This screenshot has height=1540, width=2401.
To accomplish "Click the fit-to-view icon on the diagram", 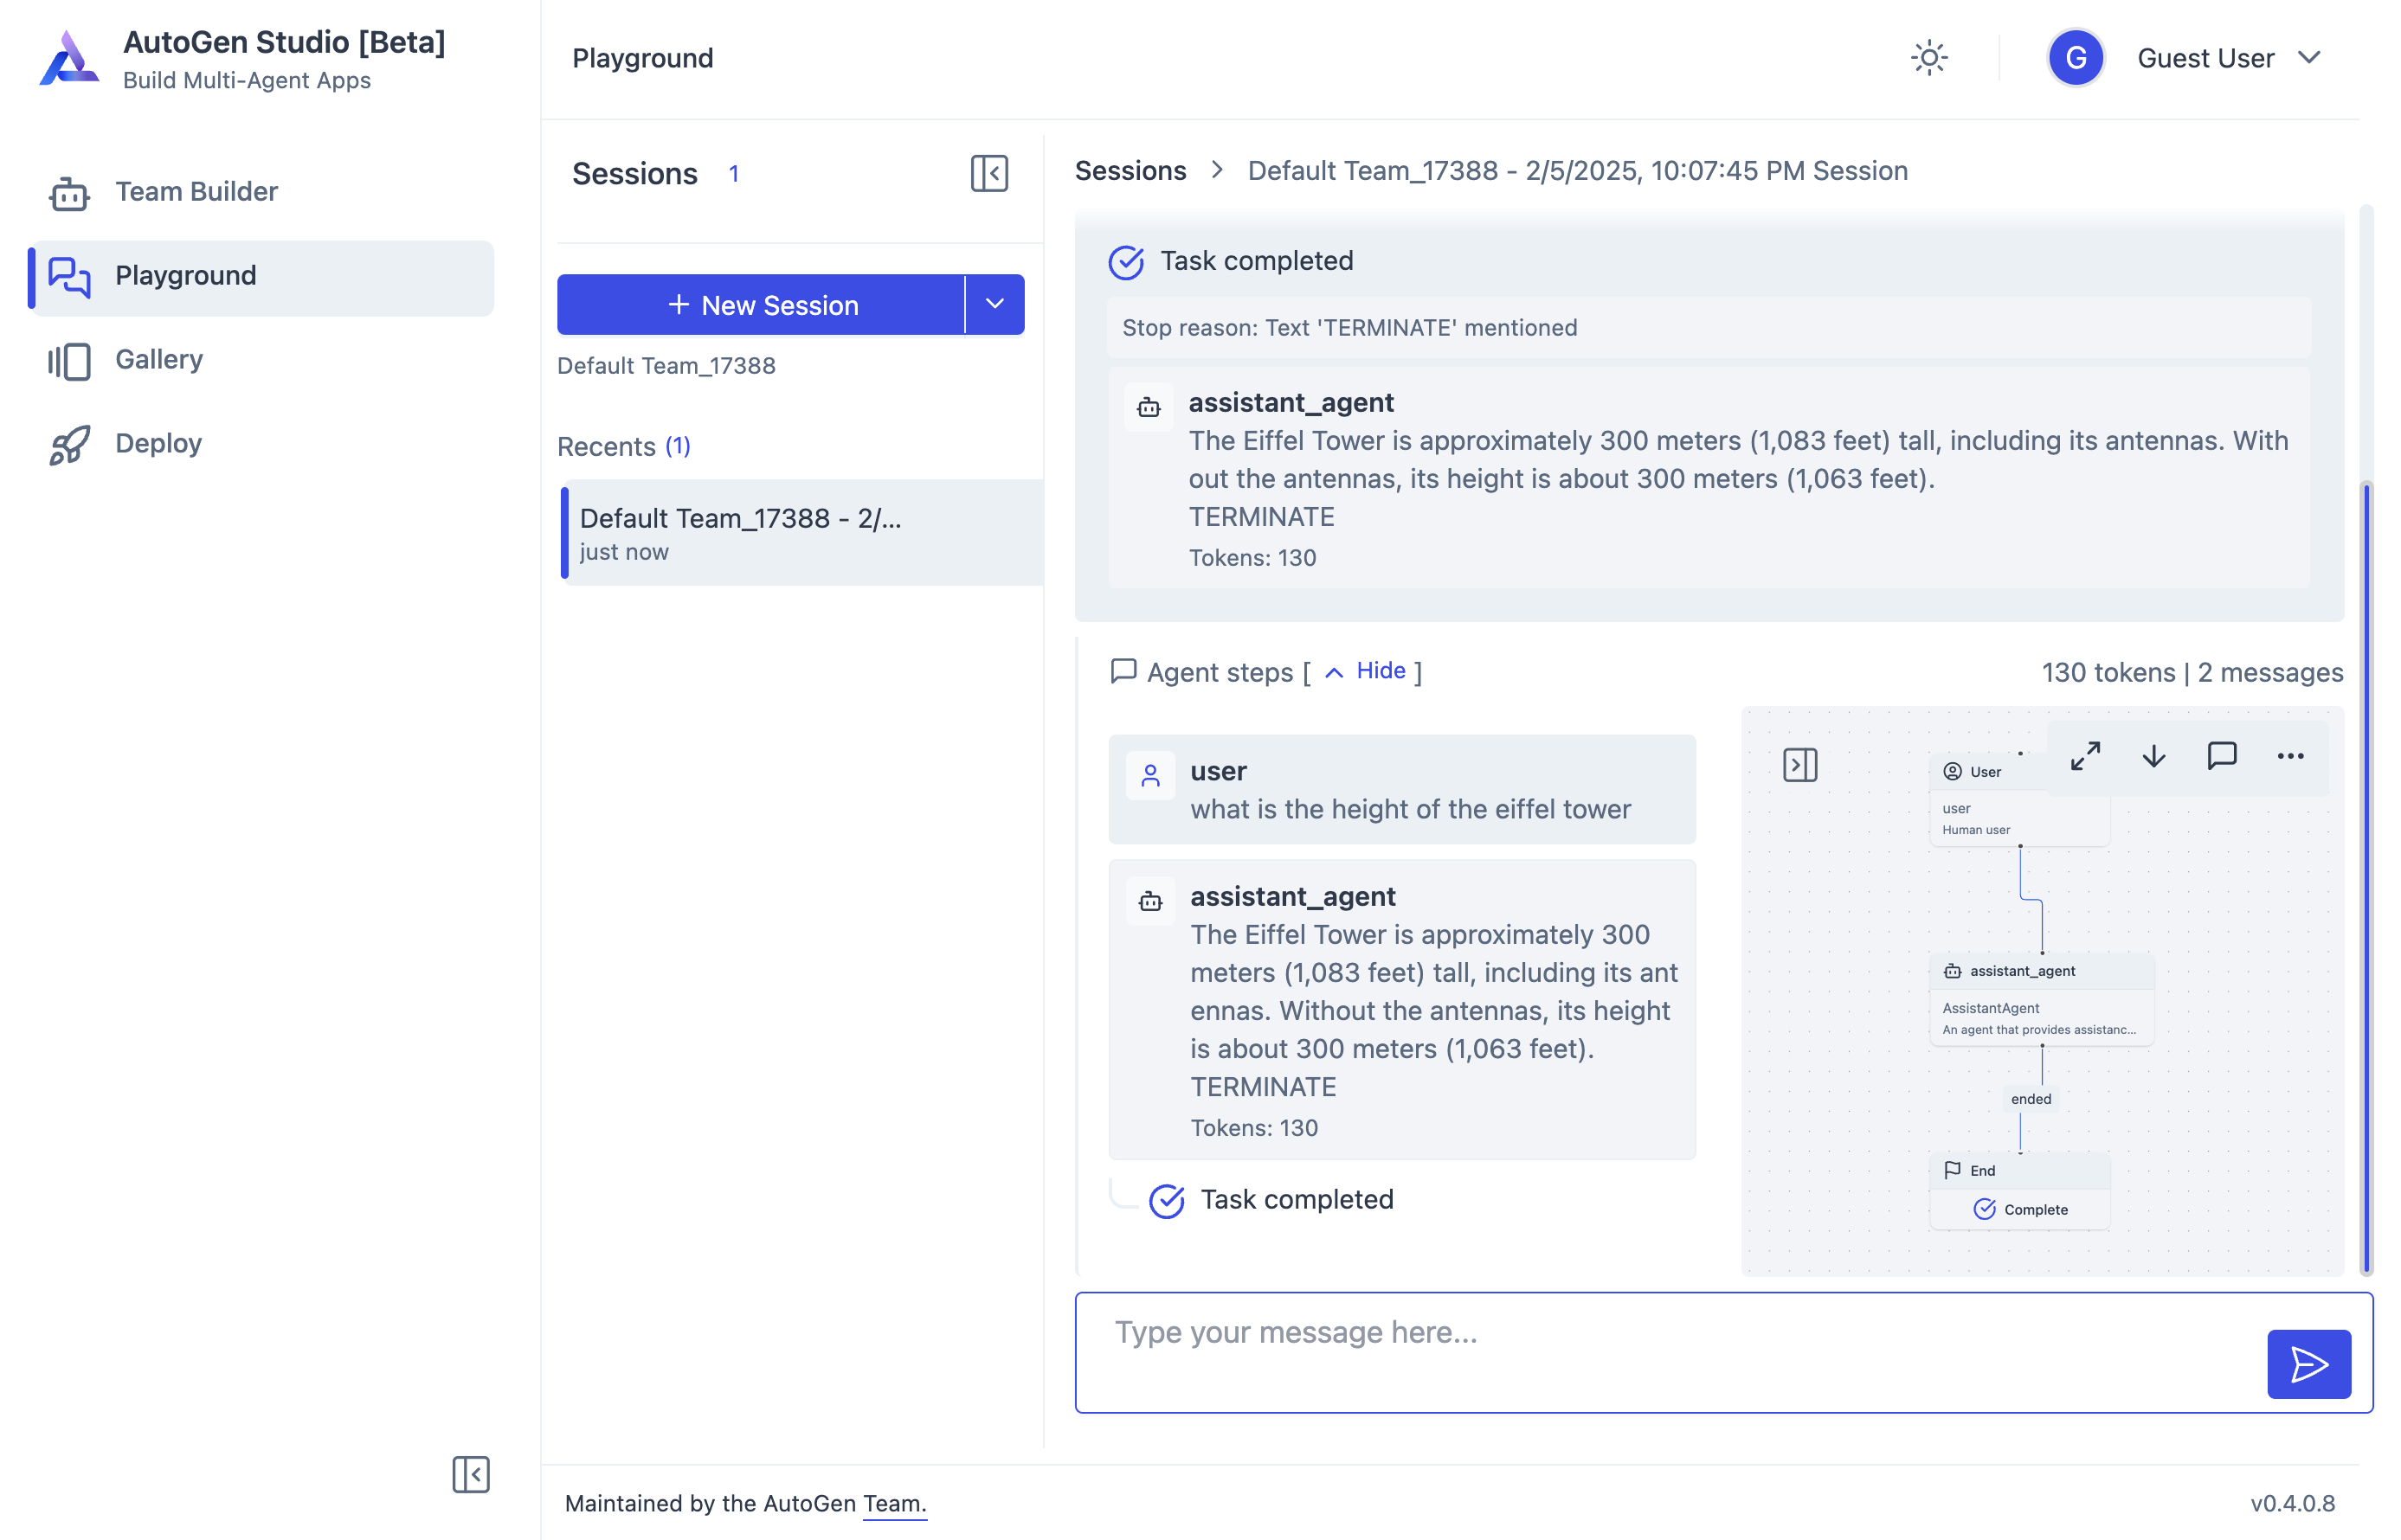I will 2085,757.
